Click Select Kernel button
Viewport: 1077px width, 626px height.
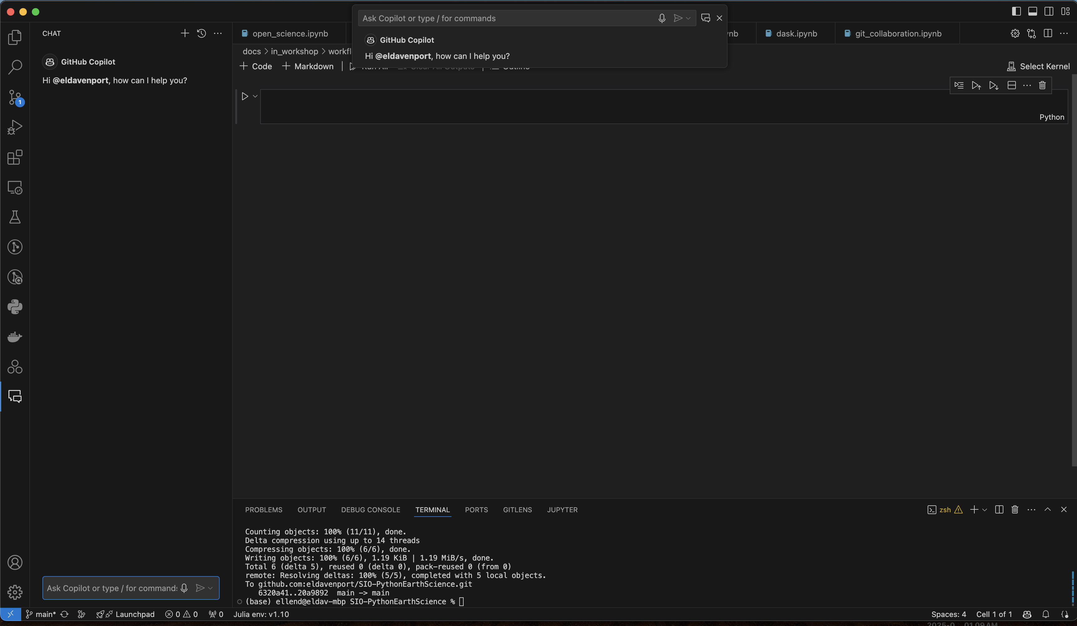click(x=1039, y=66)
